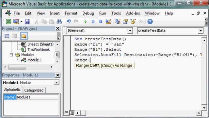Open the Window menu
The width and height of the screenshot is (209, 118).
(152, 13)
